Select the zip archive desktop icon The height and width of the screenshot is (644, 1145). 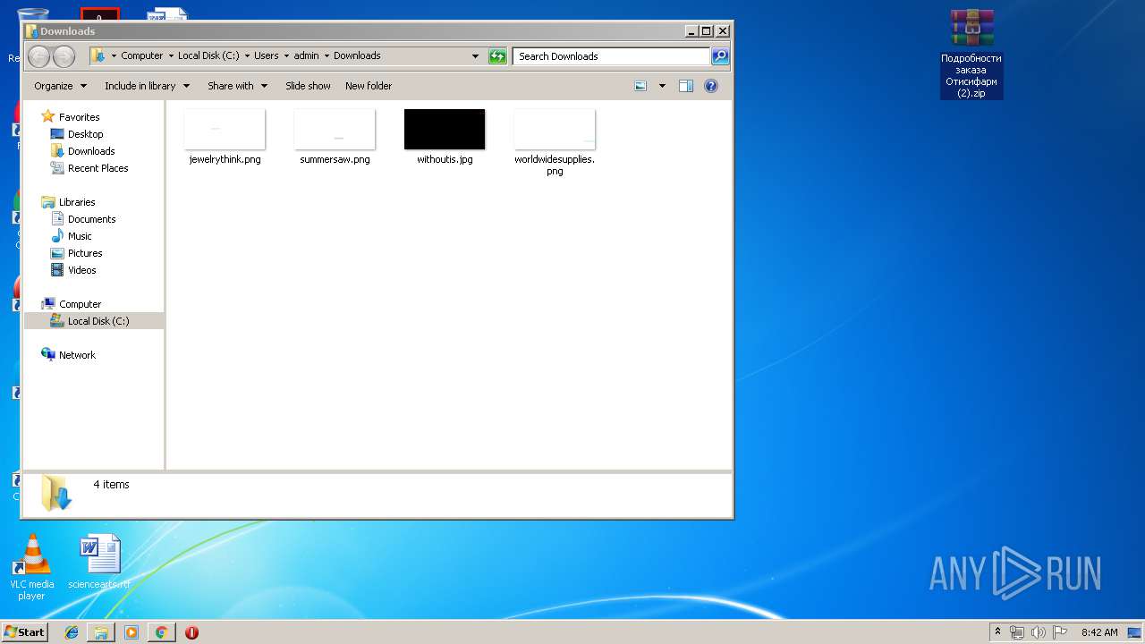pos(971,54)
